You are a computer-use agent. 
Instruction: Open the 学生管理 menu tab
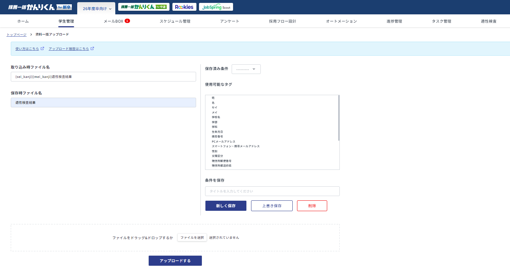click(x=66, y=21)
